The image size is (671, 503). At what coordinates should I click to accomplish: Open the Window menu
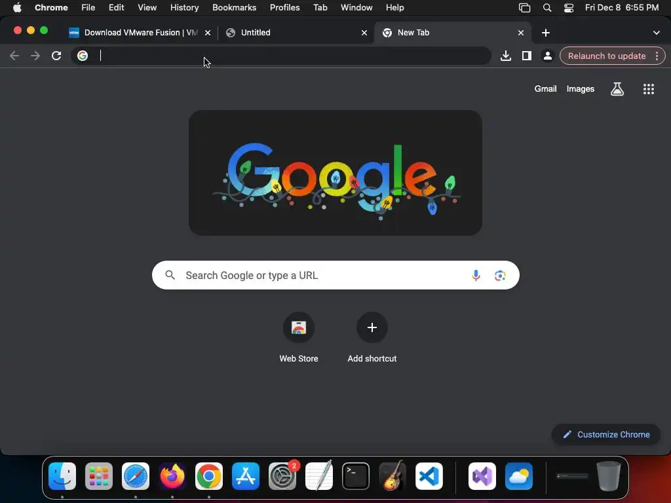coord(356,8)
